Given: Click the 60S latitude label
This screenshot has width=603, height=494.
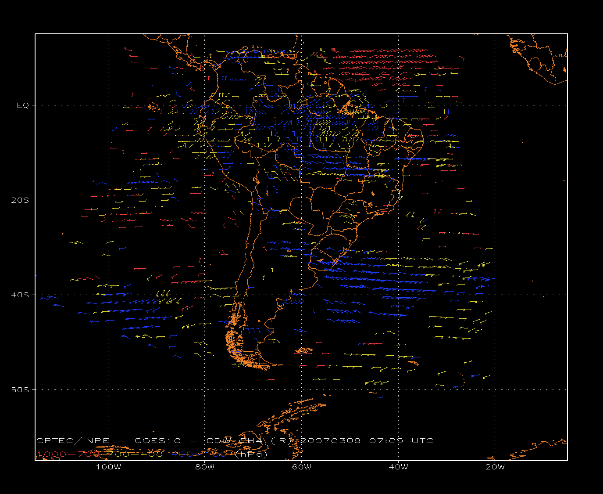Looking at the screenshot, I should (20, 390).
